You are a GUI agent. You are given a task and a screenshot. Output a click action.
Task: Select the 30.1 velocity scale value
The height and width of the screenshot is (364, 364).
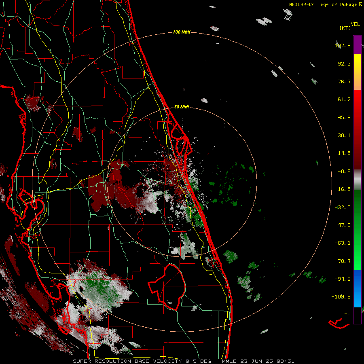(x=344, y=135)
